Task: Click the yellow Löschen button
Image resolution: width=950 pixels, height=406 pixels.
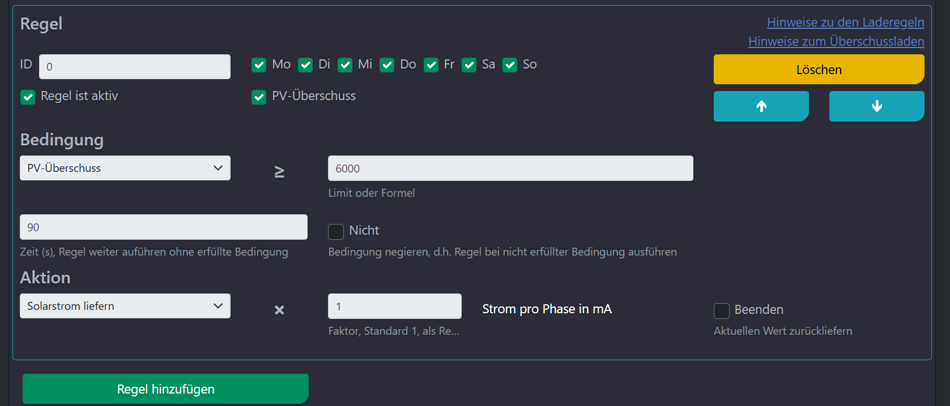Action: point(819,70)
